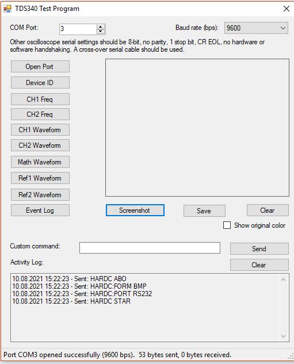Select the 'Sent: HARDC:FORM BMP' log line
The image size is (294, 364).
(79, 286)
